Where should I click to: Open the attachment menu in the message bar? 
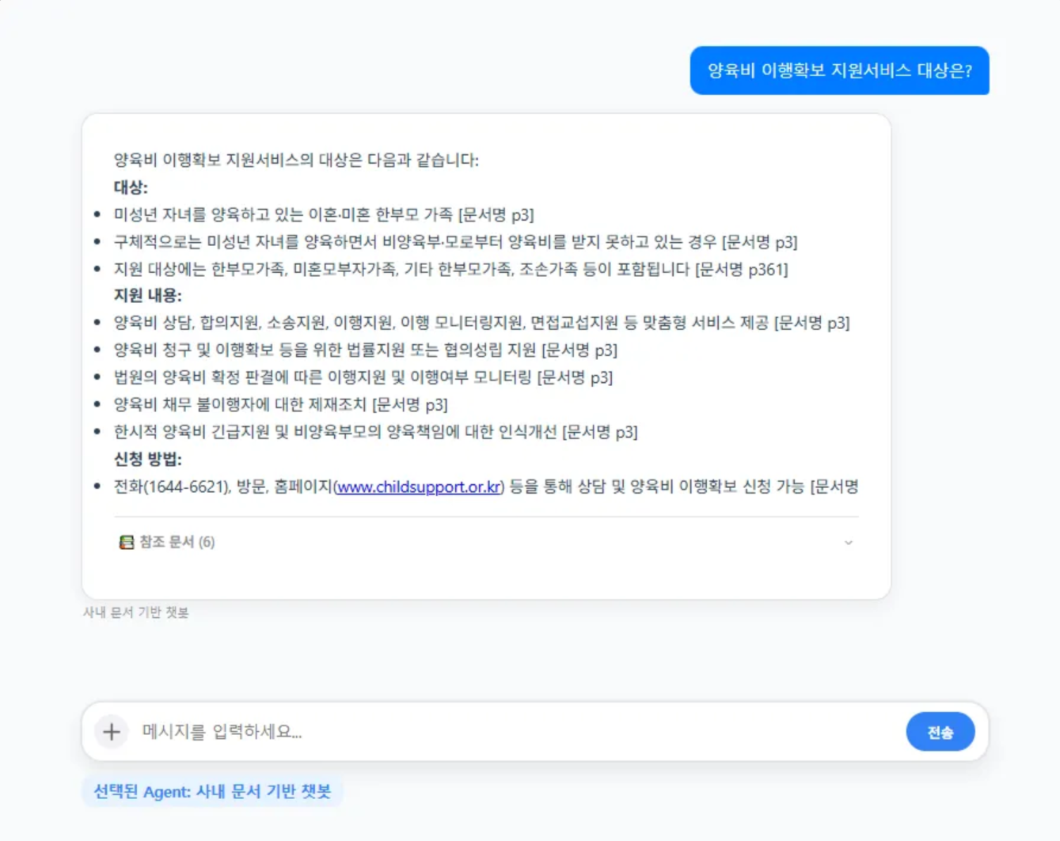tap(111, 732)
